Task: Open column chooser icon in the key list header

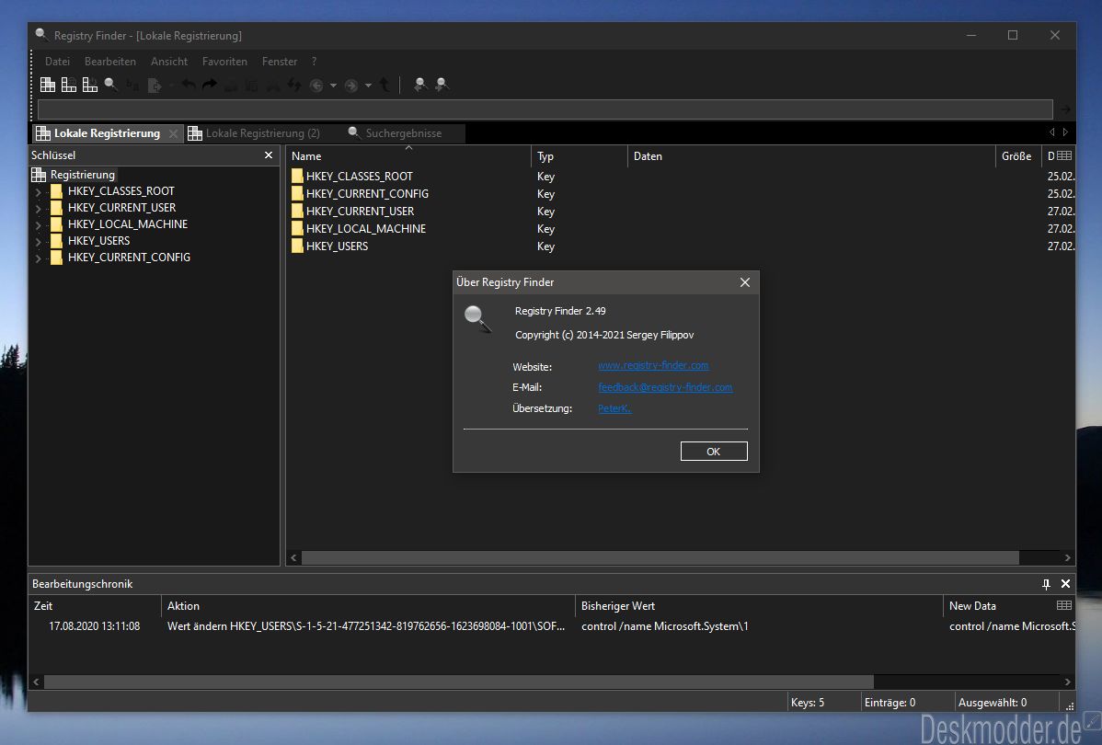Action: (1064, 156)
